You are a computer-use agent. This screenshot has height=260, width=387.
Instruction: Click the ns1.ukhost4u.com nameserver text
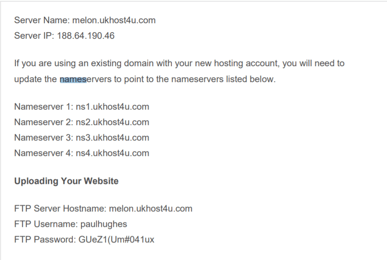pyautogui.click(x=112, y=107)
